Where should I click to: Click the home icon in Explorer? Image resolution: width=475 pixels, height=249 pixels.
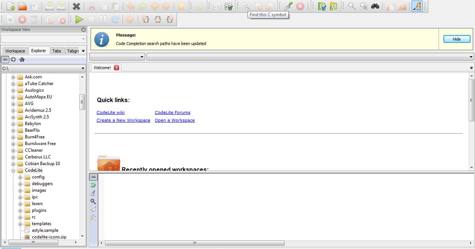click(x=22, y=59)
